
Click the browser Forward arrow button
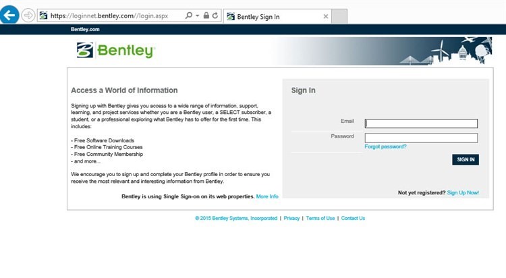pos(28,15)
